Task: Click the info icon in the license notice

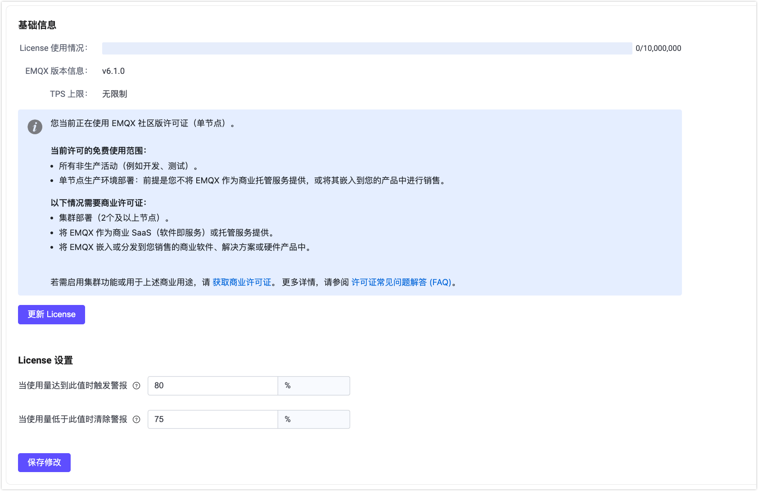Action: click(x=35, y=127)
